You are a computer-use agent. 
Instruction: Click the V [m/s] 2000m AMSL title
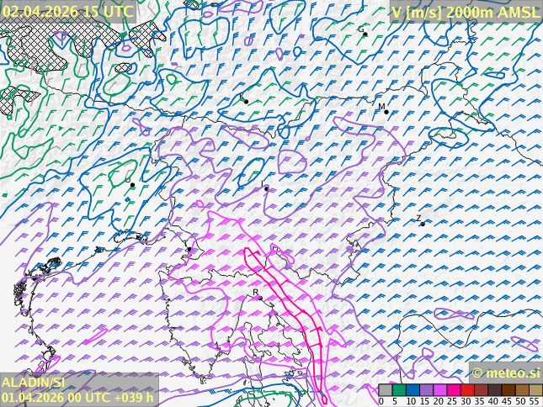465,12
